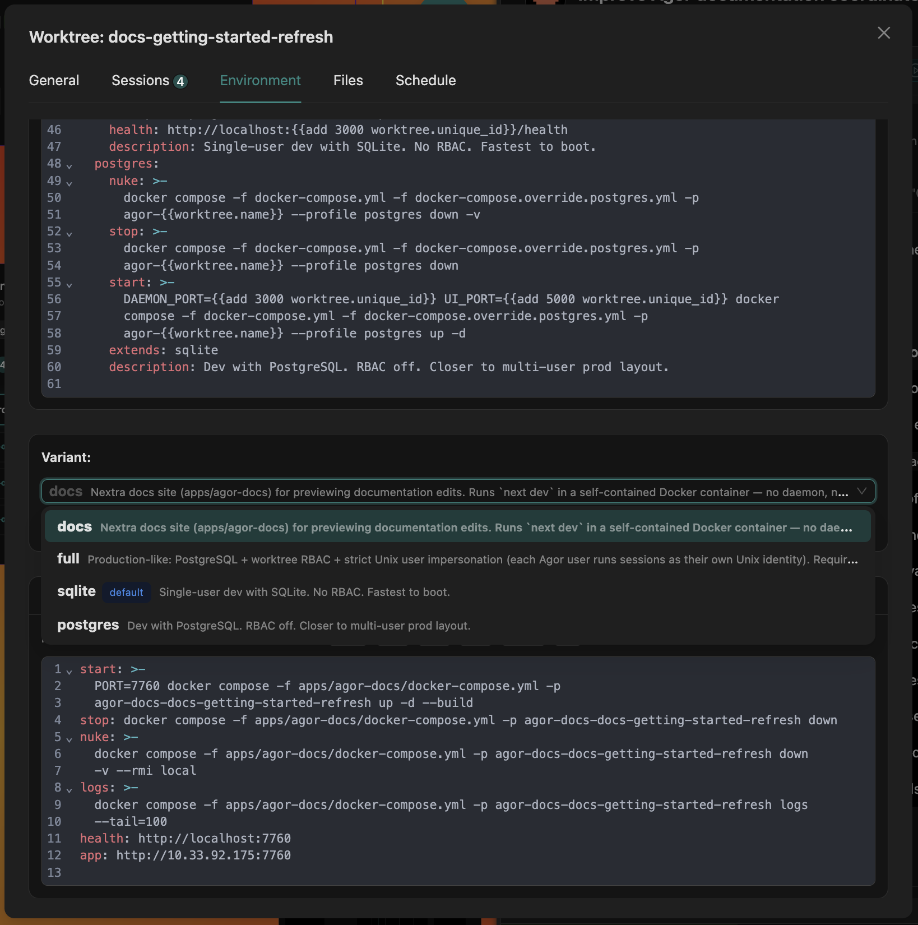The height and width of the screenshot is (925, 918).
Task: Collapse start fold at line 1 in lower editor
Action: point(69,671)
